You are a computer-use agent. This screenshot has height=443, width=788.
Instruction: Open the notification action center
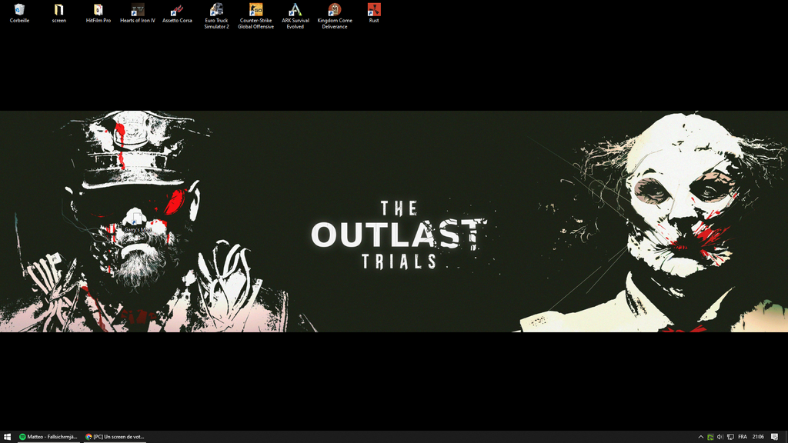tap(774, 437)
